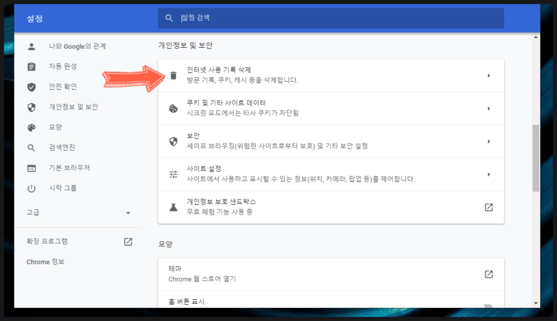Open 개인정보 보호 샌드박스 row
This screenshot has width=557, height=321.
pyautogui.click(x=331, y=207)
